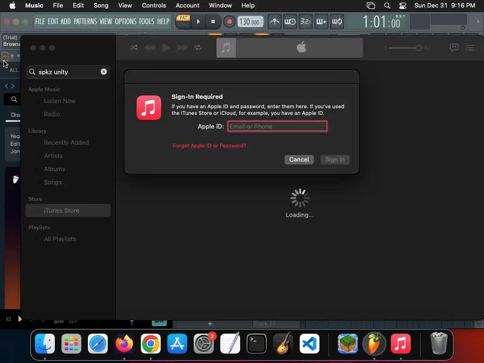
Task: Open the Music app menu
Action: point(34,5)
